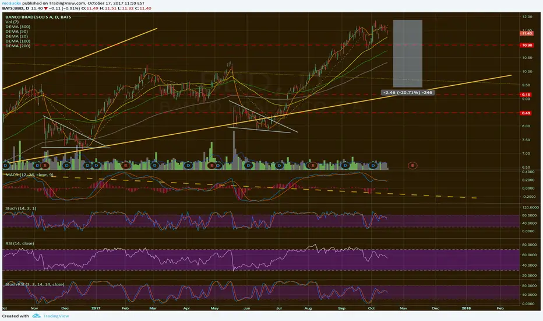Click the Aug label on the time axis
The width and height of the screenshot is (543, 321).
308,308
